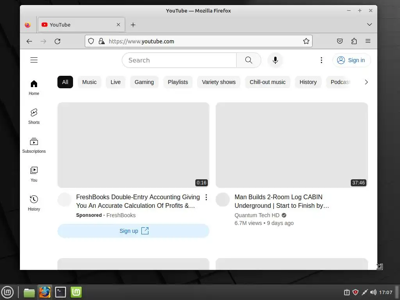Open the green Mint app in taskbar
Screen dimensions: 400x300
pos(76,292)
